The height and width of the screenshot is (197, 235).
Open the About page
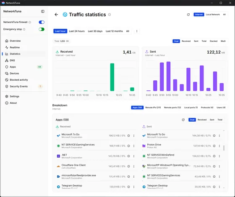(24, 103)
